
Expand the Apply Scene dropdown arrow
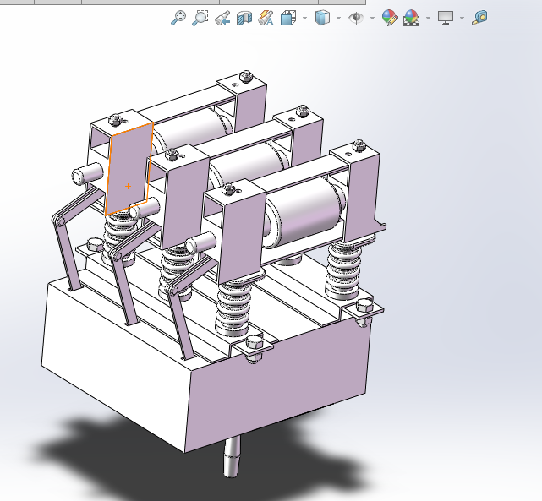coord(428,18)
